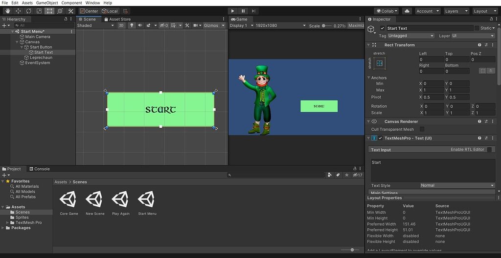Screen dimensions: 501x258
Task: Click Maximize On Play button
Action: (x=356, y=25)
